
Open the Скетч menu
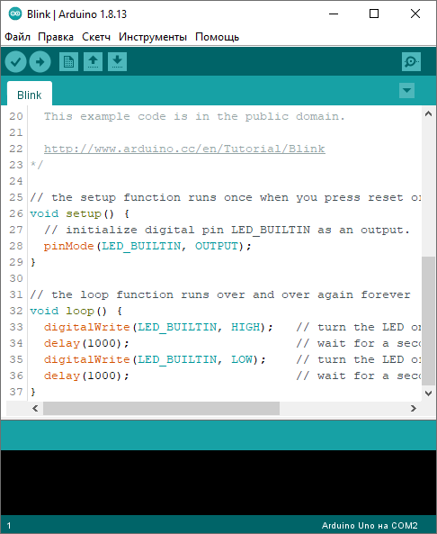pyautogui.click(x=96, y=37)
